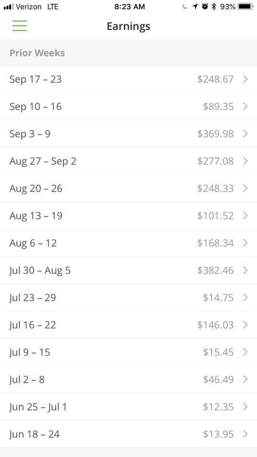This screenshot has height=457, width=257.
Task: Open Jul 16 – 22 earnings details
Action: [128, 325]
